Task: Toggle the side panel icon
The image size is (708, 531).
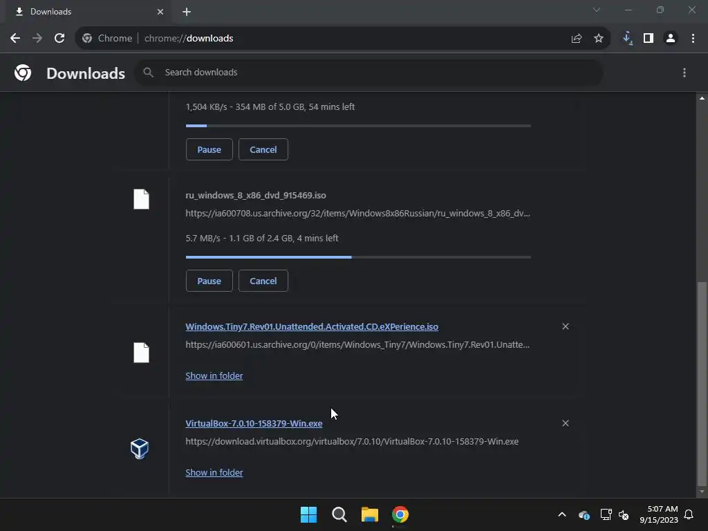Action: 649,39
